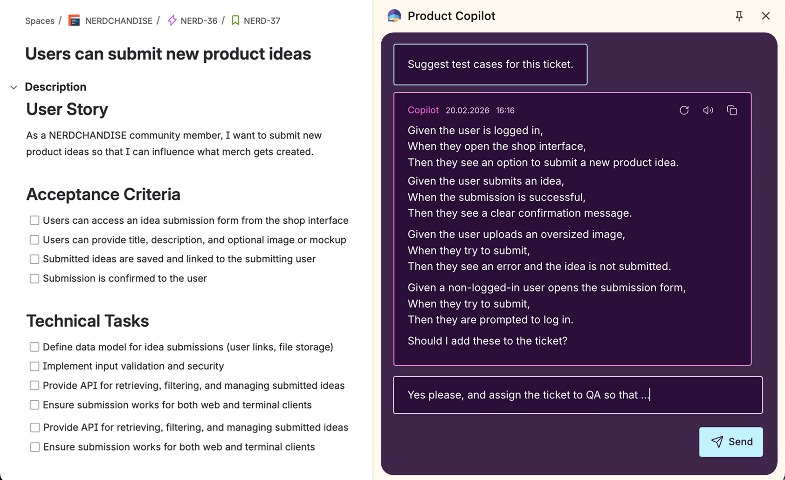Check 'Implement input validation and security'
This screenshot has width=785, height=480.
(x=34, y=366)
